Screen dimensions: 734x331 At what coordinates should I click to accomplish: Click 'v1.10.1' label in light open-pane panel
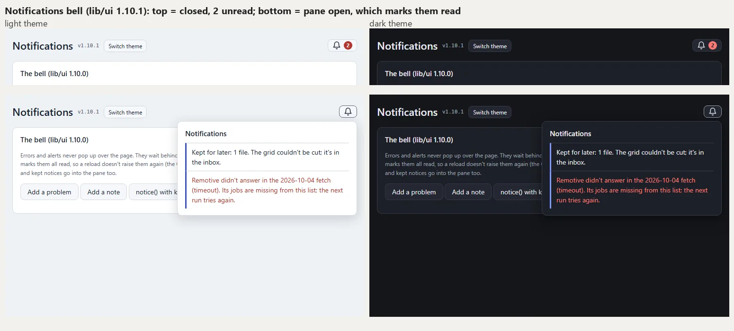click(x=89, y=112)
